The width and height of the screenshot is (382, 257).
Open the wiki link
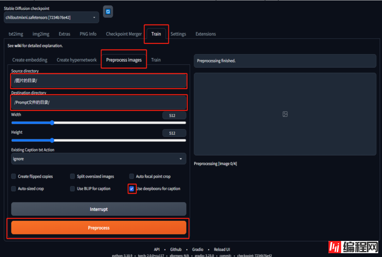(x=18, y=46)
